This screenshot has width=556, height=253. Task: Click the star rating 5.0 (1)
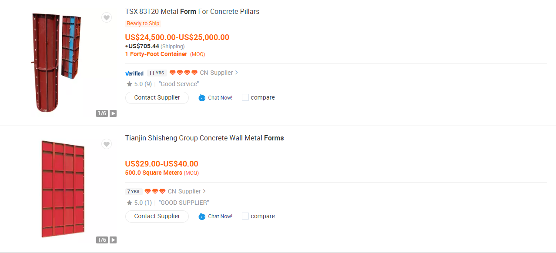coord(139,203)
